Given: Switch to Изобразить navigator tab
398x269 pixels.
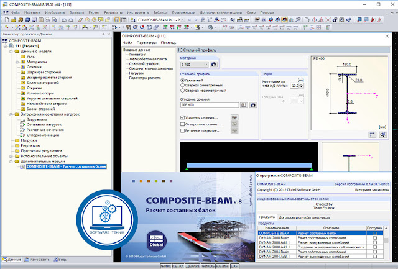Looking at the screenshot, I should click(x=37, y=259).
